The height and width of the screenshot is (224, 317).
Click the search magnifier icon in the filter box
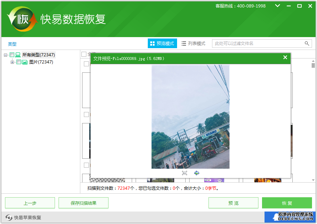click(307, 44)
